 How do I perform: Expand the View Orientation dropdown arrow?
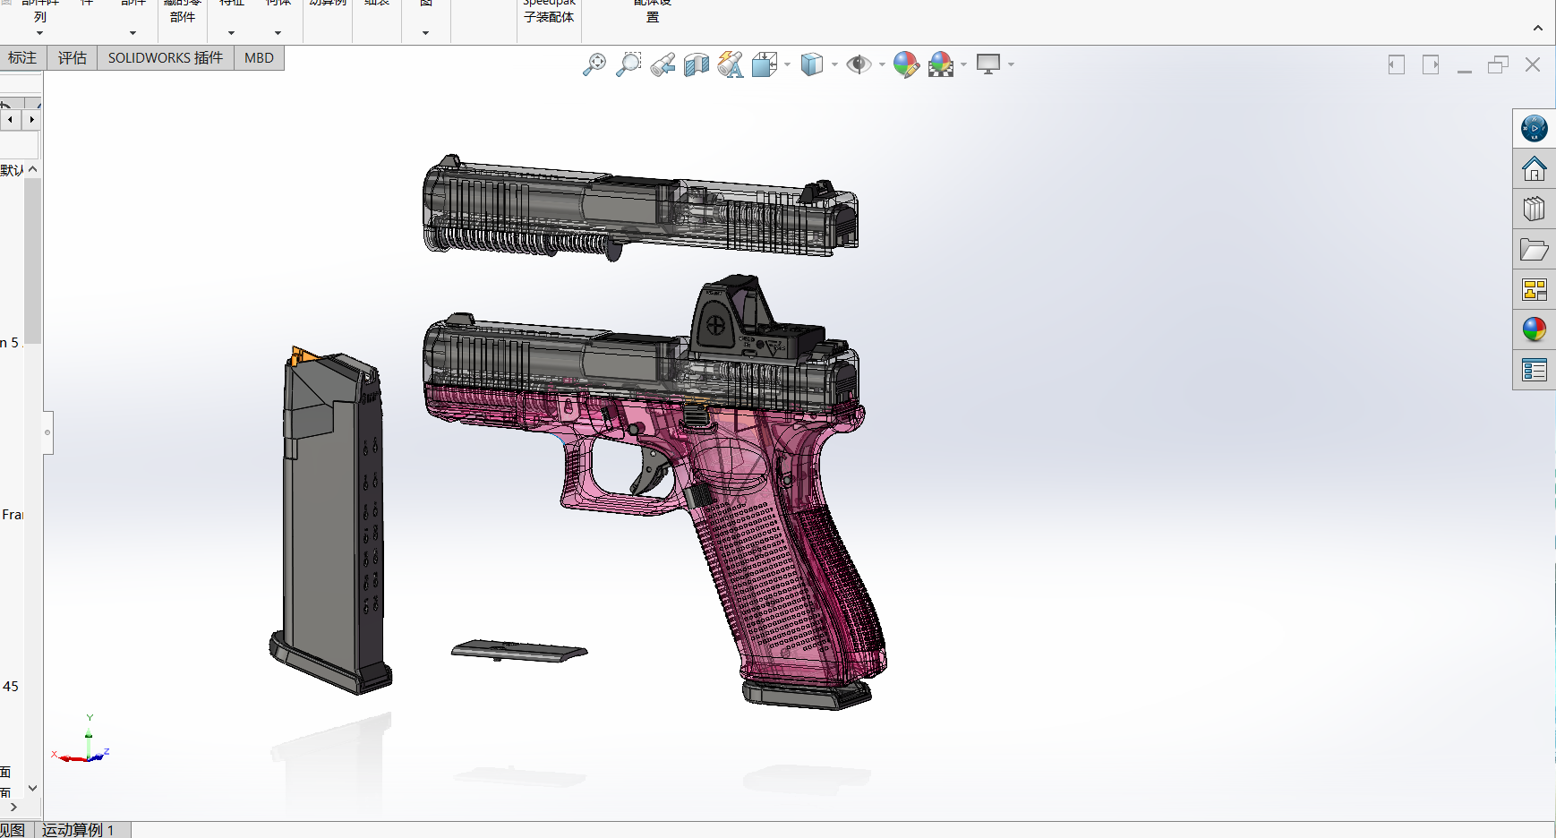(x=787, y=64)
